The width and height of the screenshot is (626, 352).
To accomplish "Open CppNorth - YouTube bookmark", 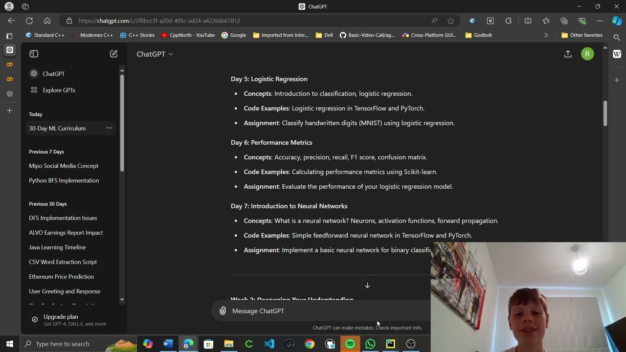I will click(188, 35).
